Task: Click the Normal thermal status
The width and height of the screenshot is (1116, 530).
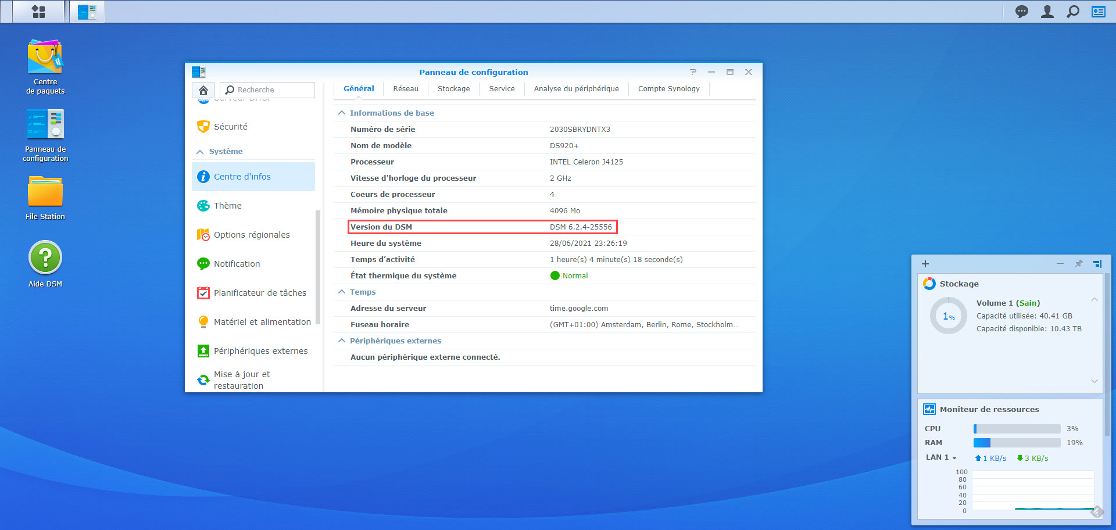Action: tap(569, 276)
